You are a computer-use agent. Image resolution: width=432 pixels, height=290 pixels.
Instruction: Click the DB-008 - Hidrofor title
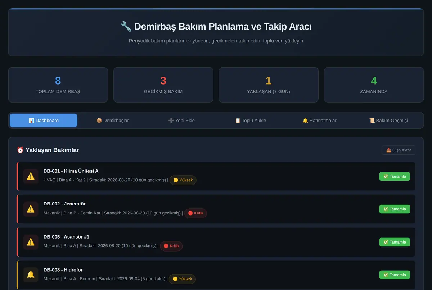tap(63, 270)
